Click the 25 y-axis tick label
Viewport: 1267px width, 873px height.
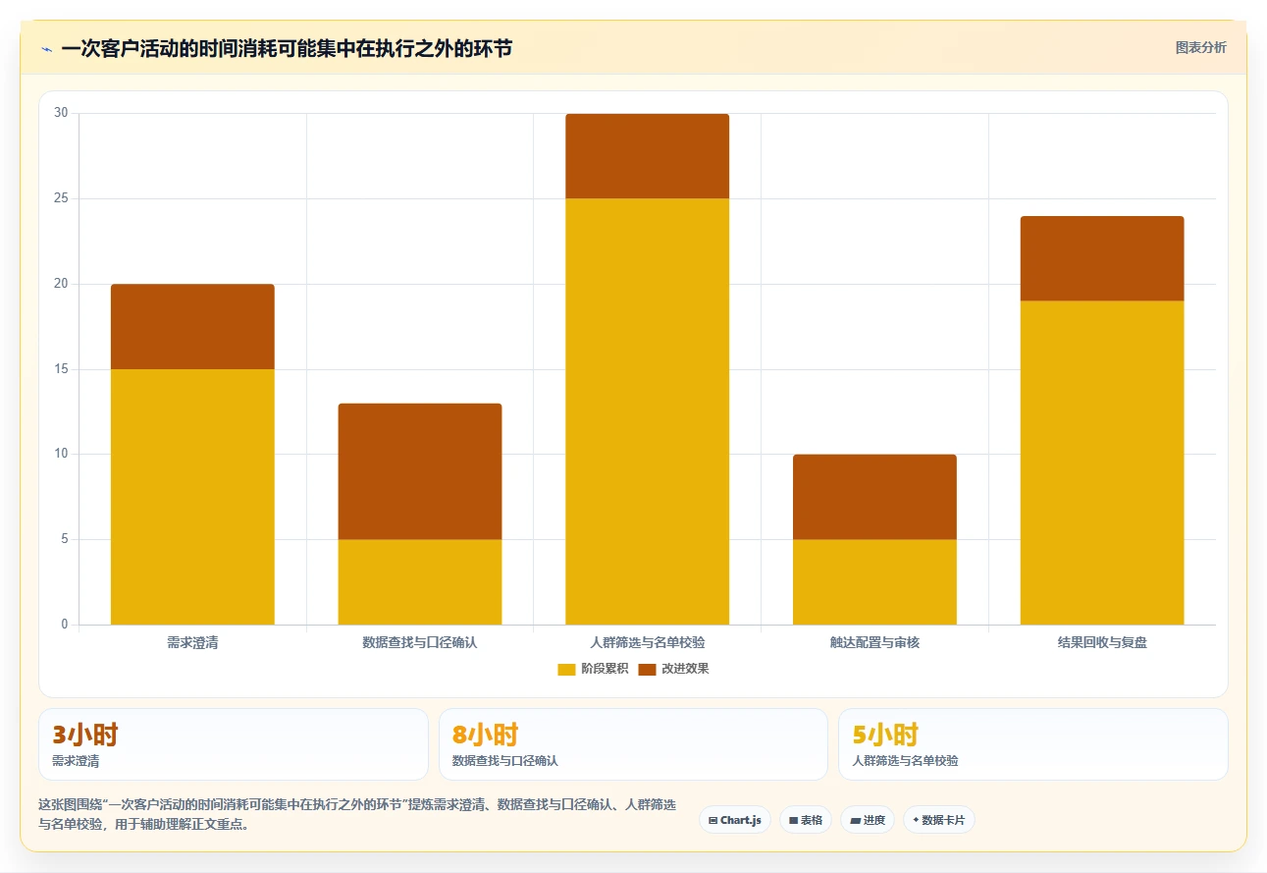point(61,198)
